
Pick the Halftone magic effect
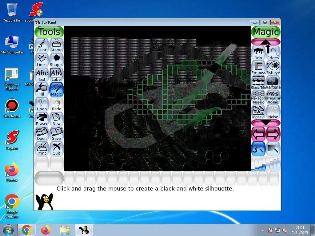coord(273,83)
